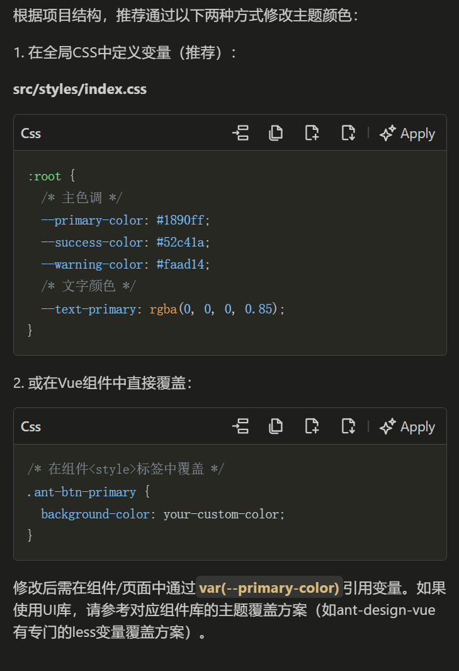Click the src/styles/index.css file path heading
The width and height of the screenshot is (459, 671).
(x=80, y=90)
